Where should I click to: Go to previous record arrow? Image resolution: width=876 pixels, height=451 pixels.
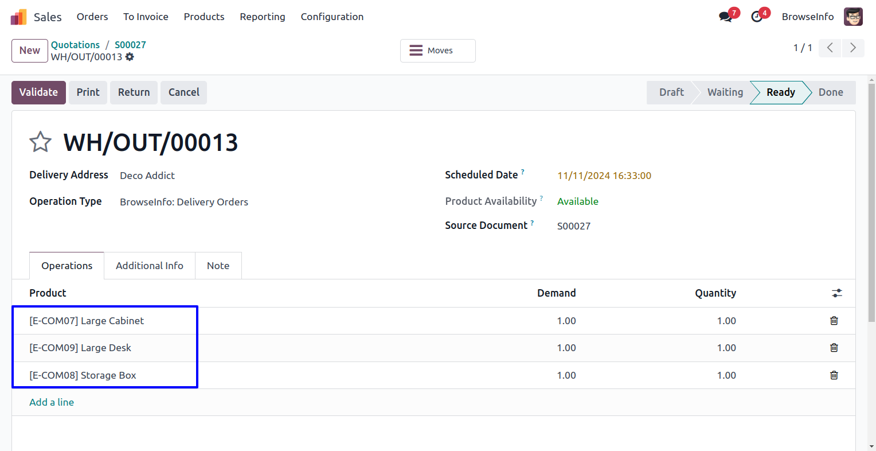830,48
